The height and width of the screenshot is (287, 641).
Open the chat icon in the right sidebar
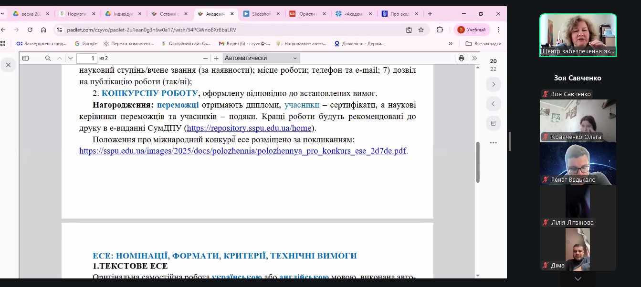click(x=494, y=123)
